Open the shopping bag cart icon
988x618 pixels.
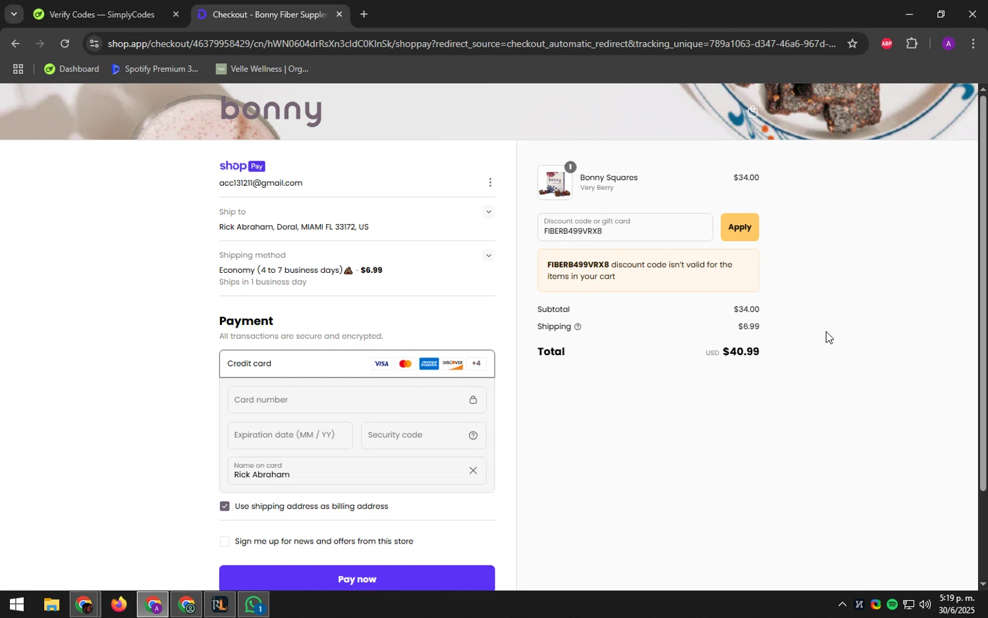[x=752, y=111]
